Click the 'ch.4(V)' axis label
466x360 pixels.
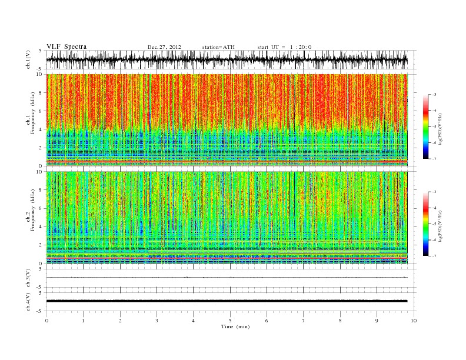28,302
